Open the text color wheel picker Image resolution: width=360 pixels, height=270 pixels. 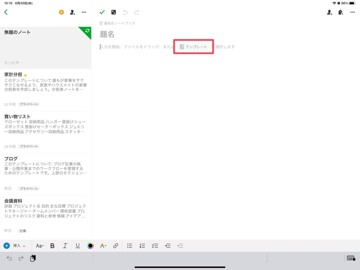(x=90, y=246)
